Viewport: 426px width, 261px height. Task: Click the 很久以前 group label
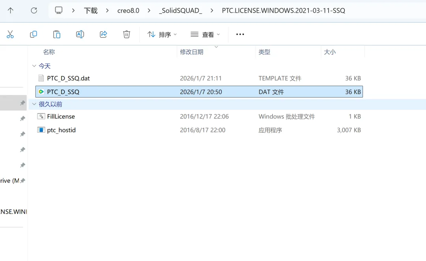tap(50, 104)
